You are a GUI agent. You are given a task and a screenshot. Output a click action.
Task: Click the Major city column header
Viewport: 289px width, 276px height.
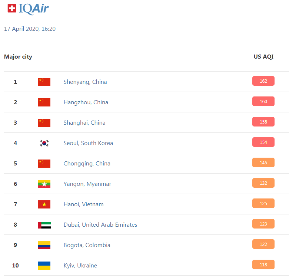[18, 57]
